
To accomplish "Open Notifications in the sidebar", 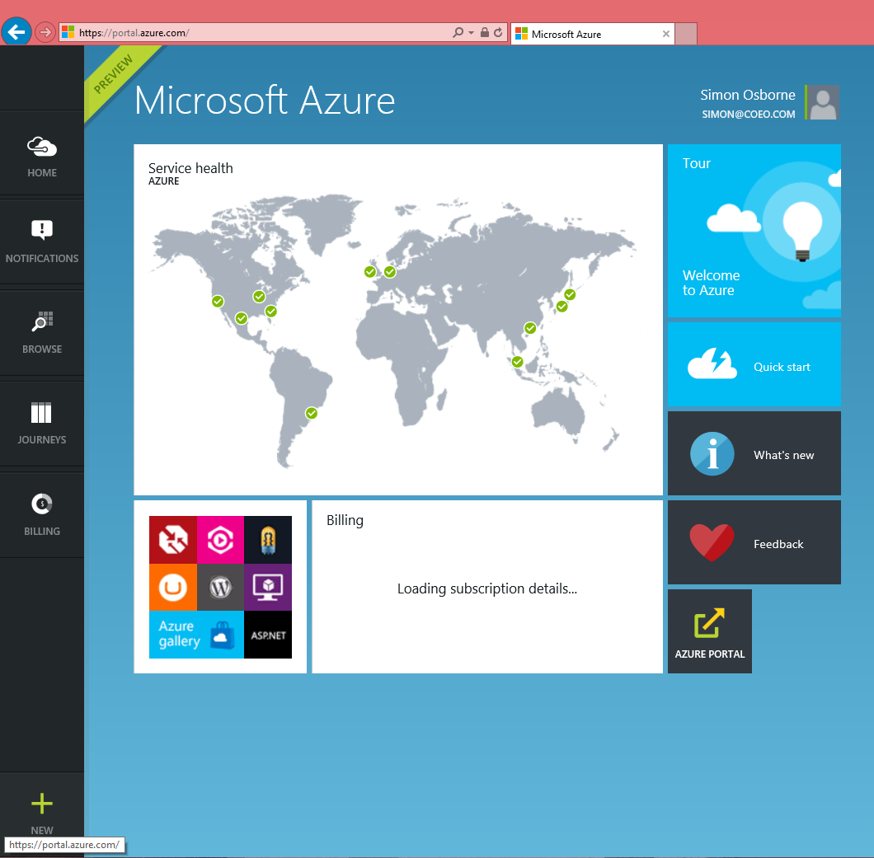I will coord(42,241).
